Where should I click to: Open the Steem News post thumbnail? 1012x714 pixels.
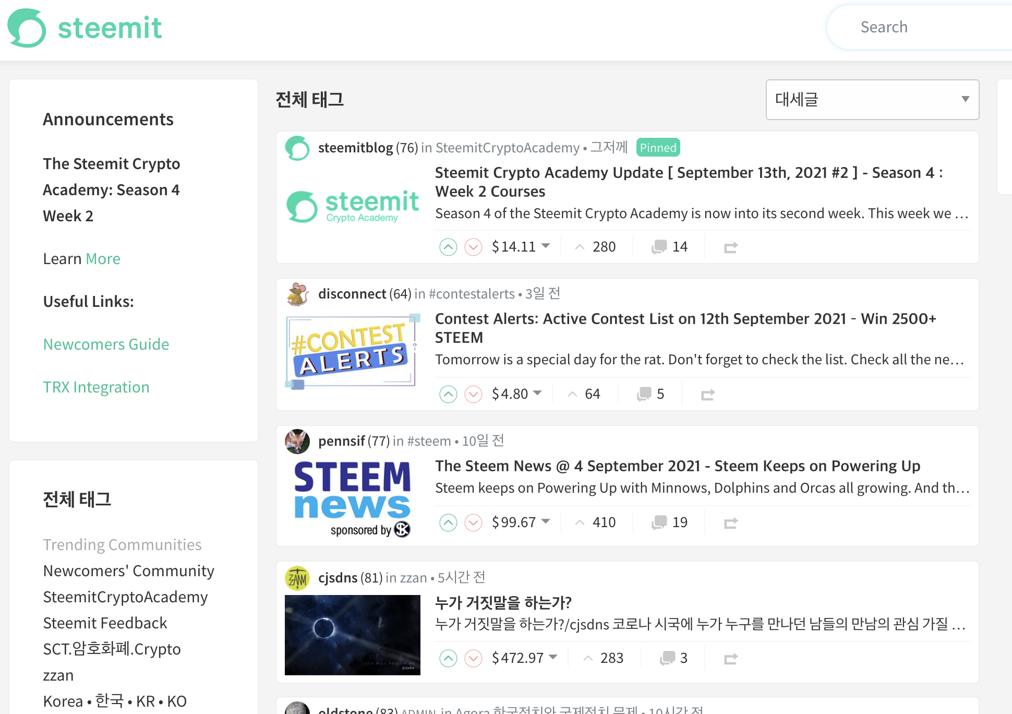coord(353,498)
